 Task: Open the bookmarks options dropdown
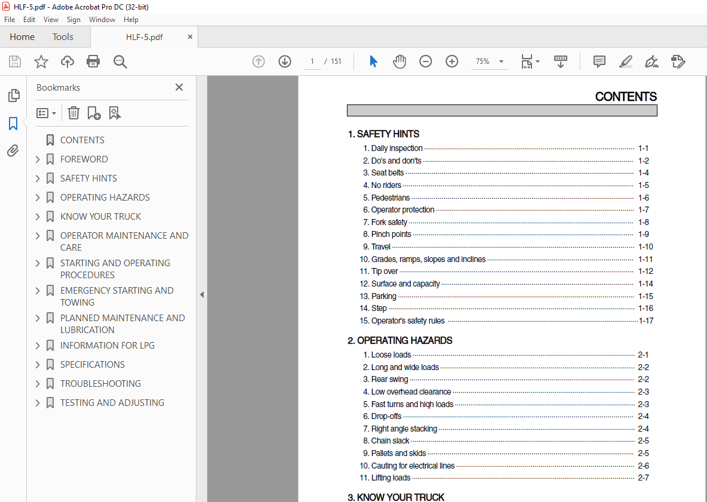tap(46, 113)
